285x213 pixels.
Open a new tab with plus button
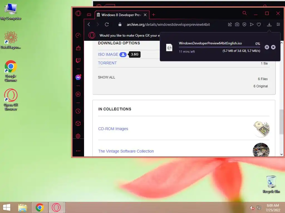(153, 15)
